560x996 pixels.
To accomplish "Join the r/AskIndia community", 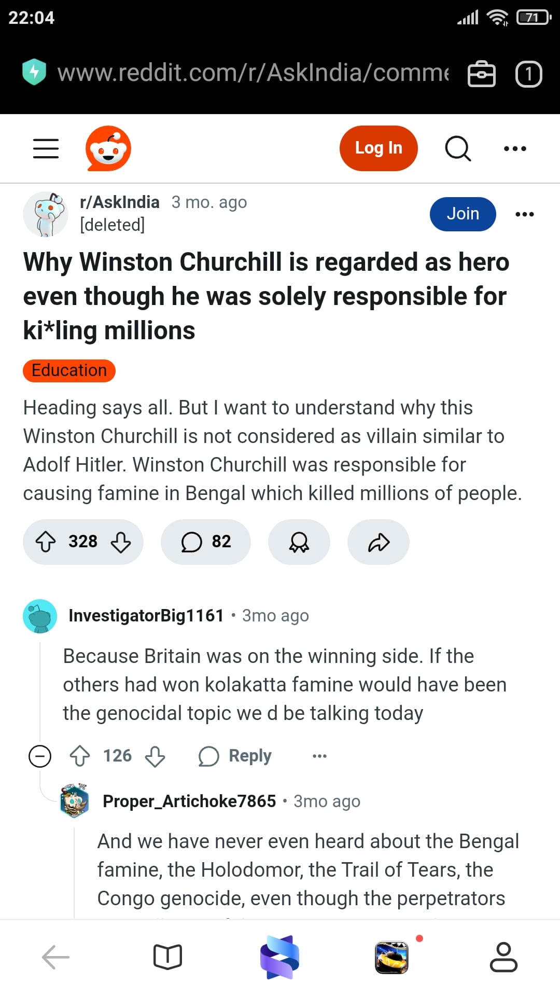I will coord(463,214).
